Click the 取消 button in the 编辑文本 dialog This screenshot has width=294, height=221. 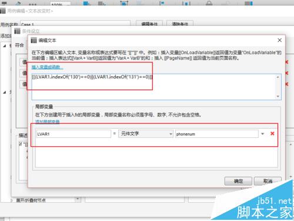pyautogui.click(x=268, y=181)
